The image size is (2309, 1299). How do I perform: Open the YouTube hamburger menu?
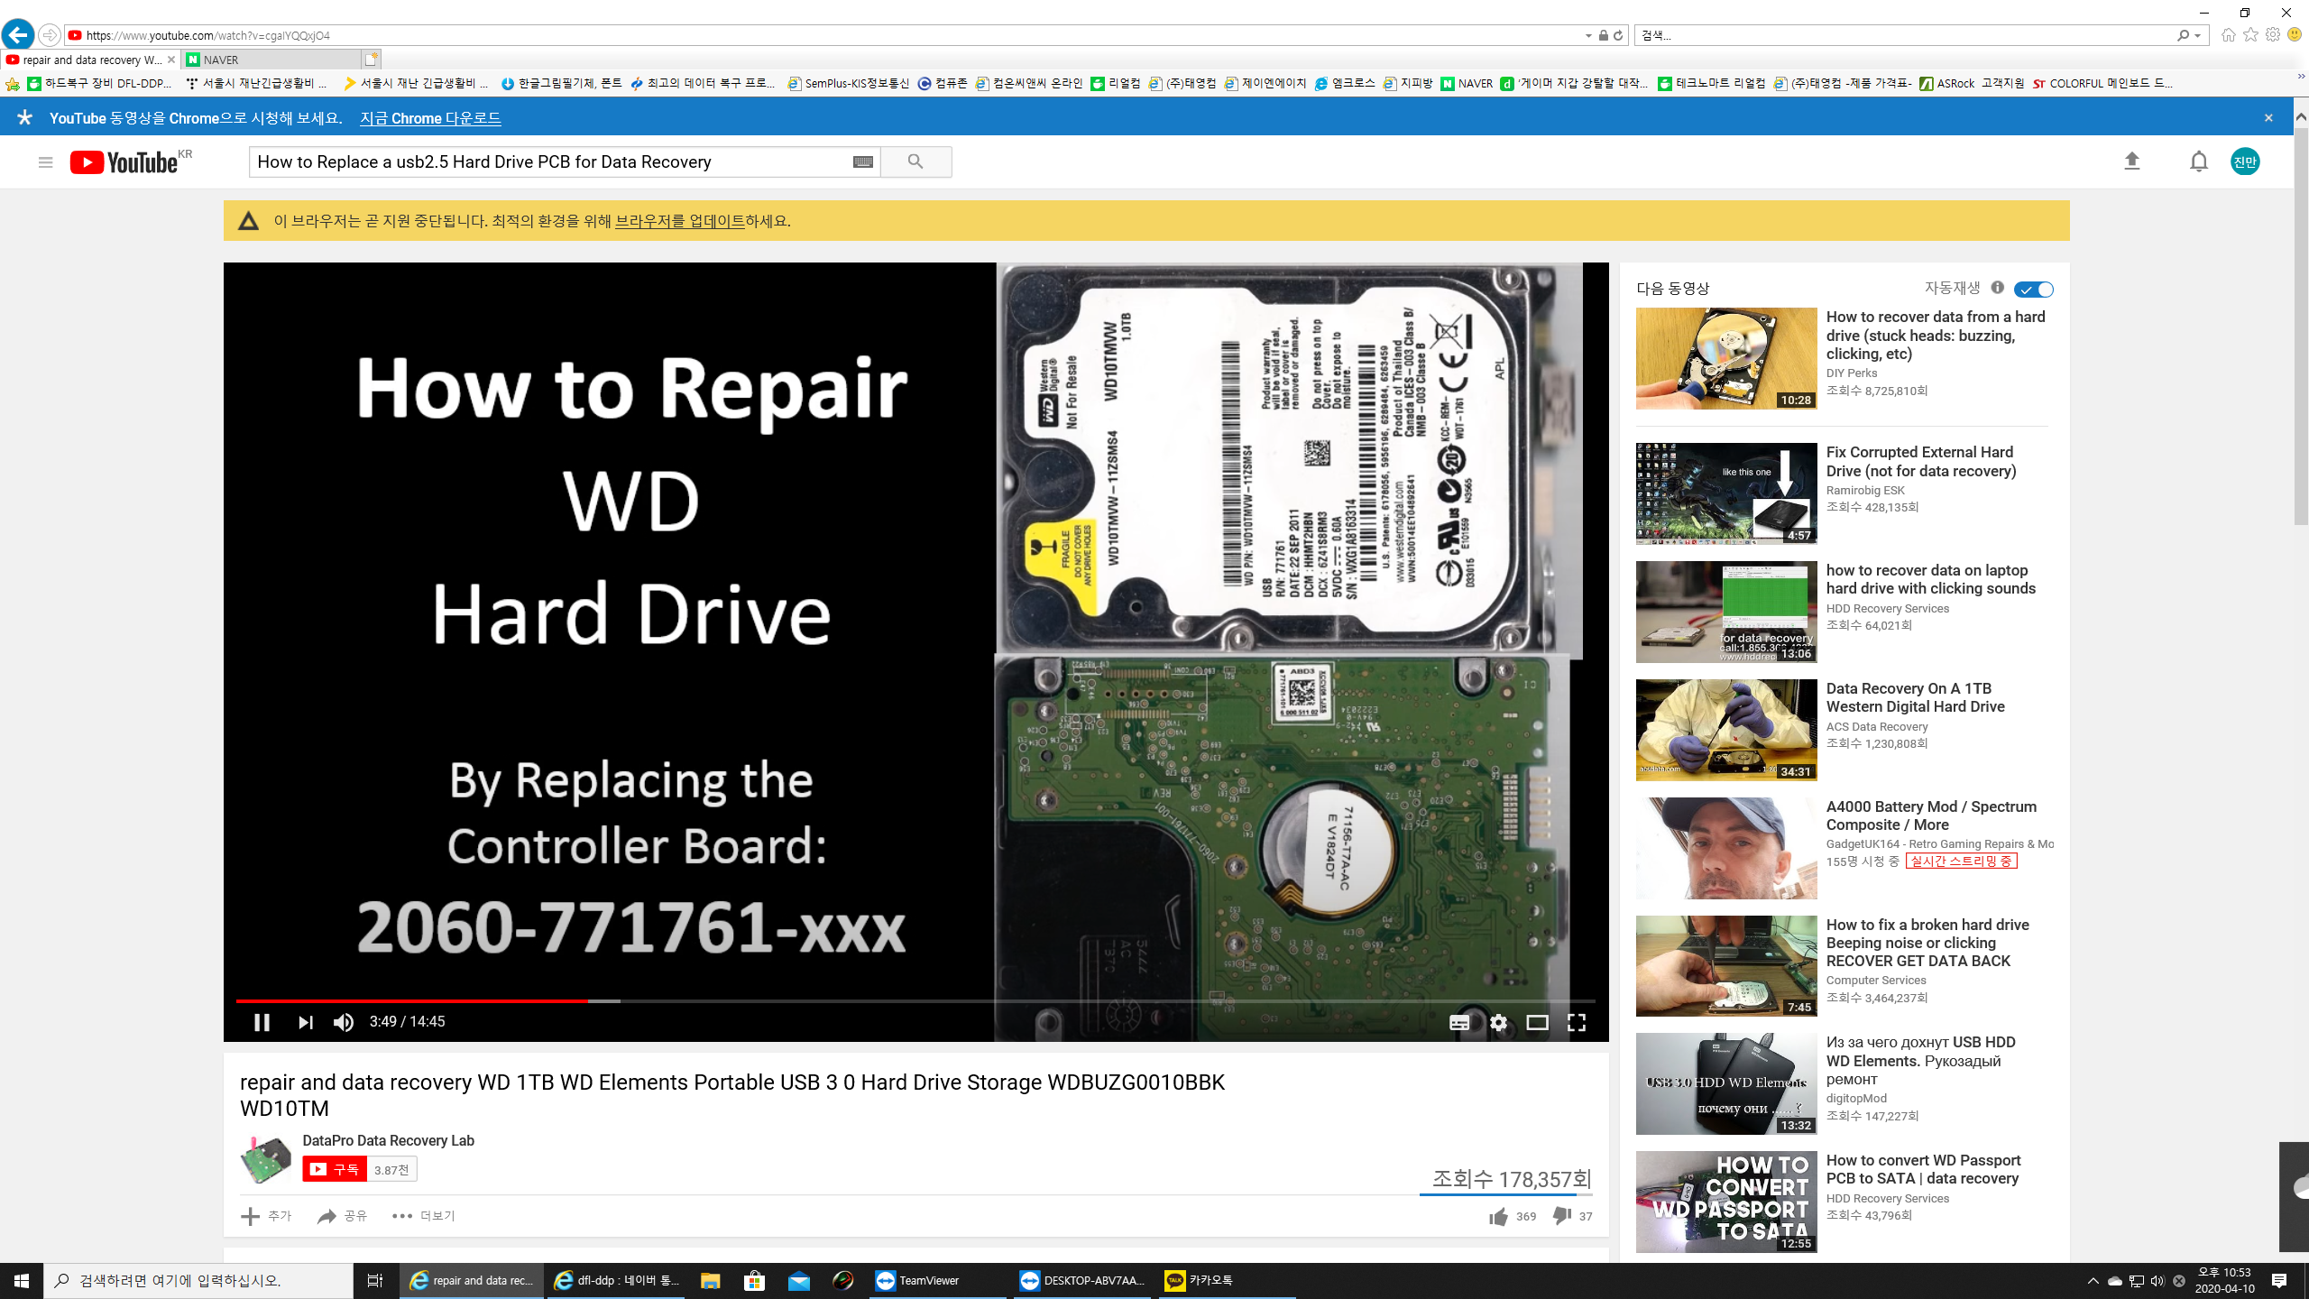tap(45, 162)
